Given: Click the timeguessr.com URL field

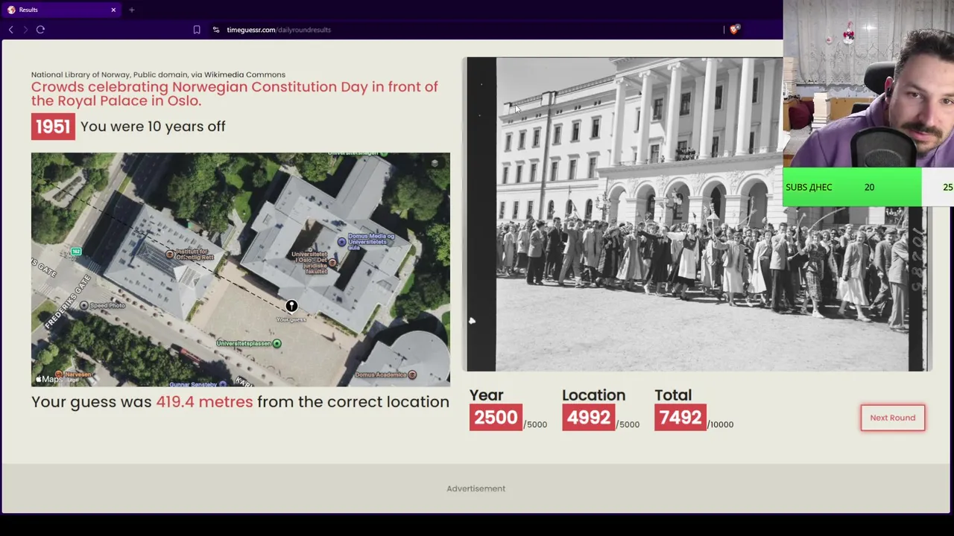Looking at the screenshot, I should pyautogui.click(x=279, y=30).
